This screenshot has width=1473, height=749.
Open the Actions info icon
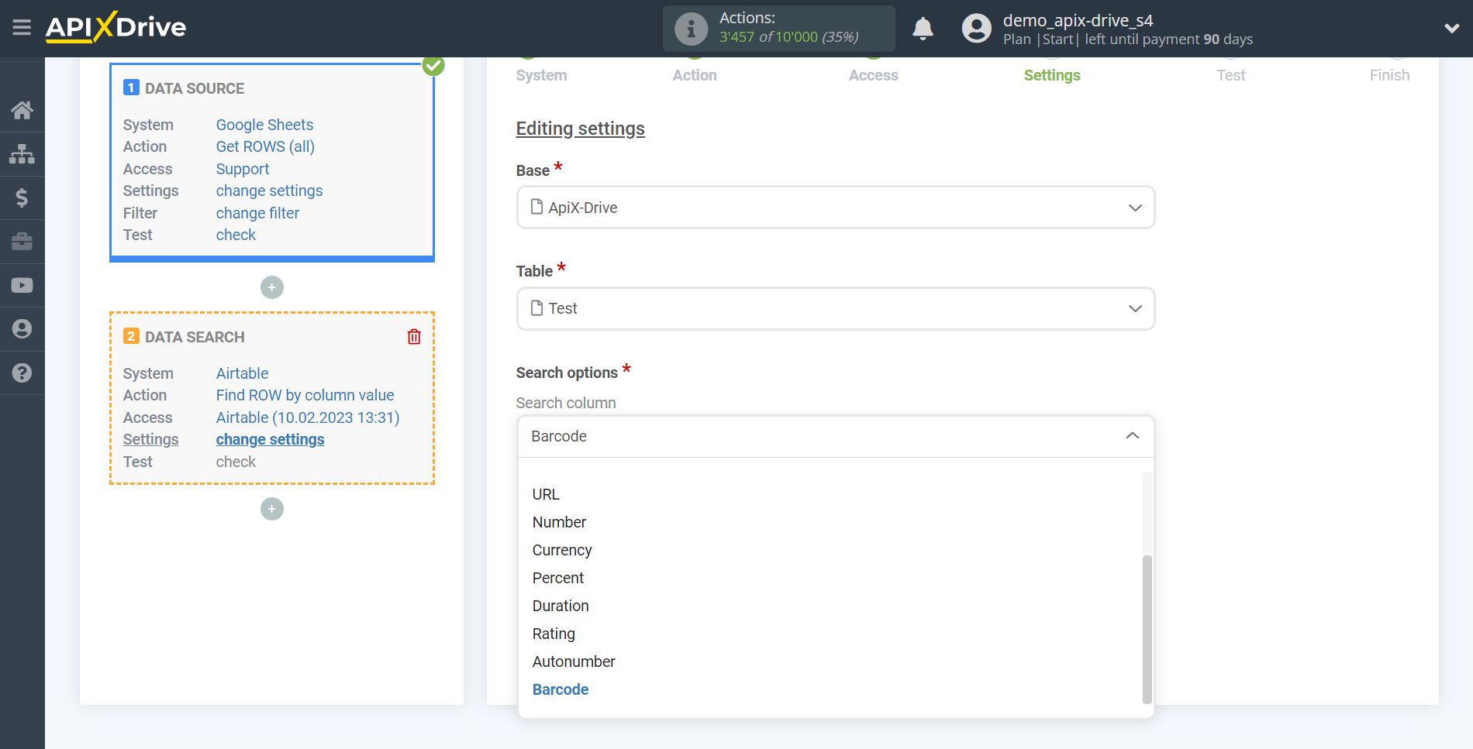coord(691,29)
